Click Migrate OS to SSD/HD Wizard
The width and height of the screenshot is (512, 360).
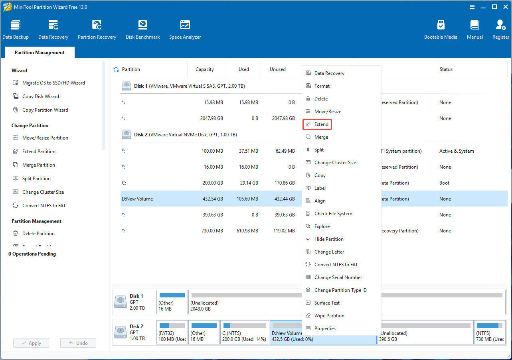53,83
